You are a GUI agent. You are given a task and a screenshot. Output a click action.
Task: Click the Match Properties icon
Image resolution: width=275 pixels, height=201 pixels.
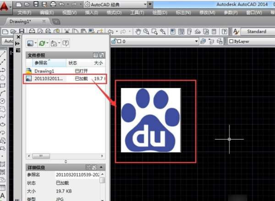coord(99,31)
